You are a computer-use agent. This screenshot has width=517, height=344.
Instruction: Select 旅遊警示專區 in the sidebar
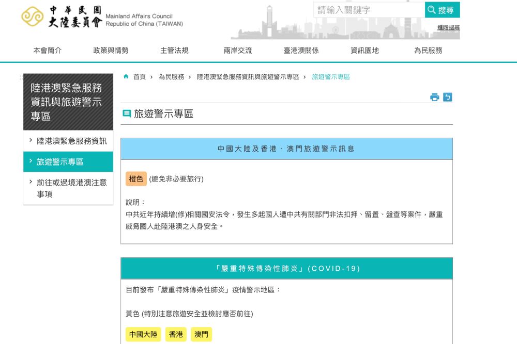click(68, 162)
